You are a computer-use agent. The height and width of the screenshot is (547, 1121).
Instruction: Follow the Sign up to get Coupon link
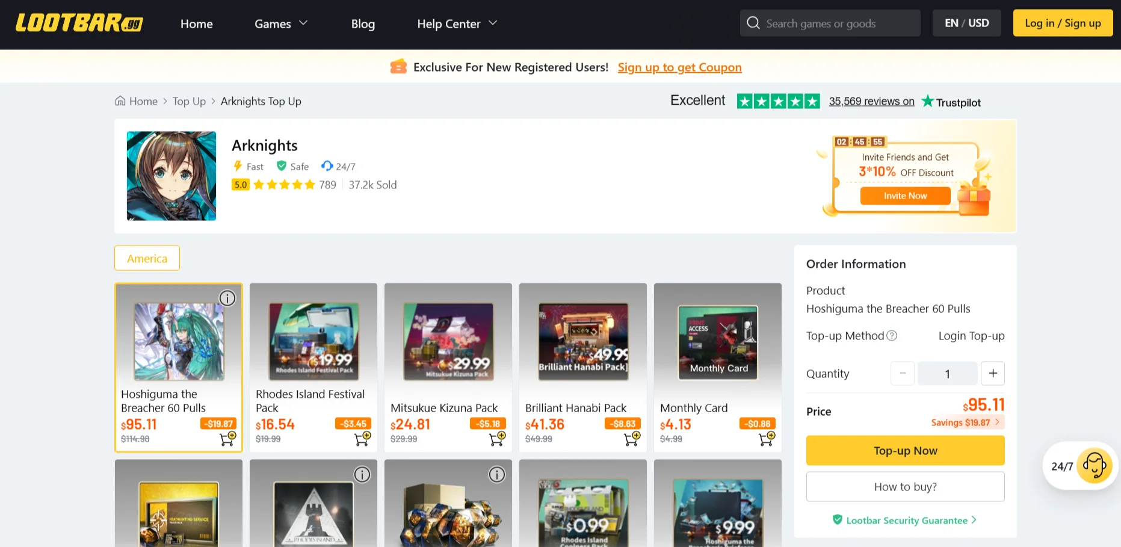pyautogui.click(x=679, y=67)
